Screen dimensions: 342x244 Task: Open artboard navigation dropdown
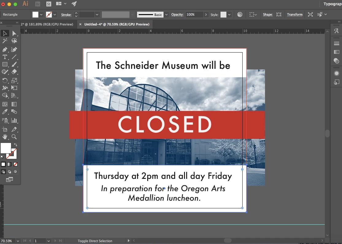coord(48,241)
